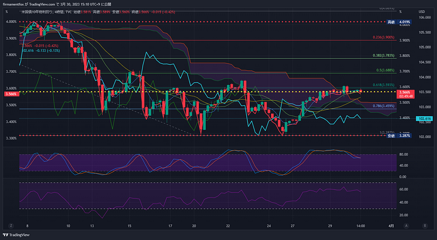Viewport: 437px width, 240px height.
Task: Click the 安値 3.287% price label
Action: 399,136
